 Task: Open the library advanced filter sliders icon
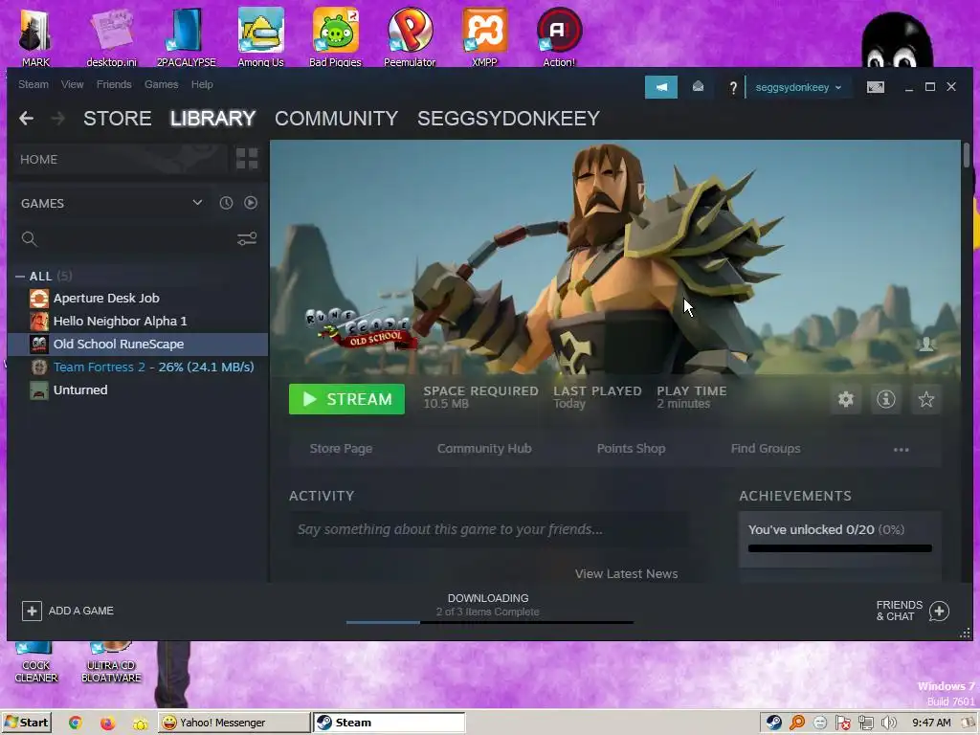[x=247, y=238]
